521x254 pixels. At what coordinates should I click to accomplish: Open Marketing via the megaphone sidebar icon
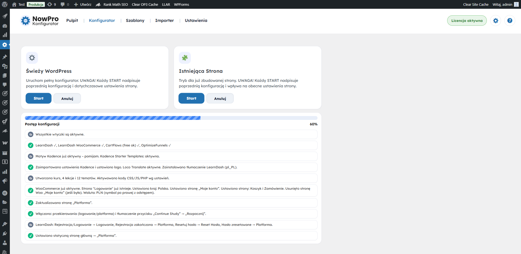tap(5, 181)
